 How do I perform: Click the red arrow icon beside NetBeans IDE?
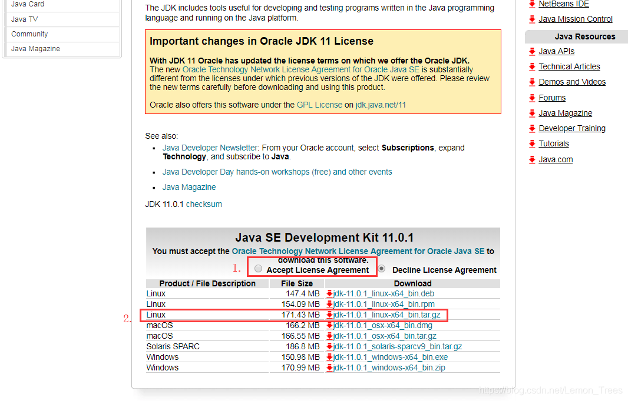[x=532, y=4]
